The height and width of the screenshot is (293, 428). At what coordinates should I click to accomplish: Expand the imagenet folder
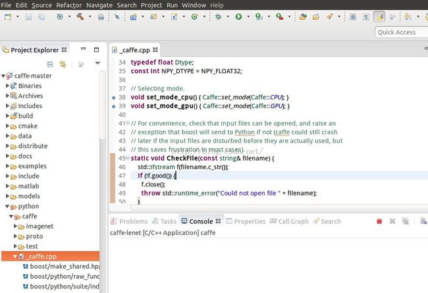[15, 226]
